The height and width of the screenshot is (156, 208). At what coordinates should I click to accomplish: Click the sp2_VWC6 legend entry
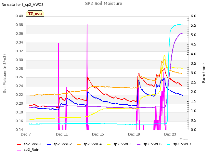[x=149, y=144]
